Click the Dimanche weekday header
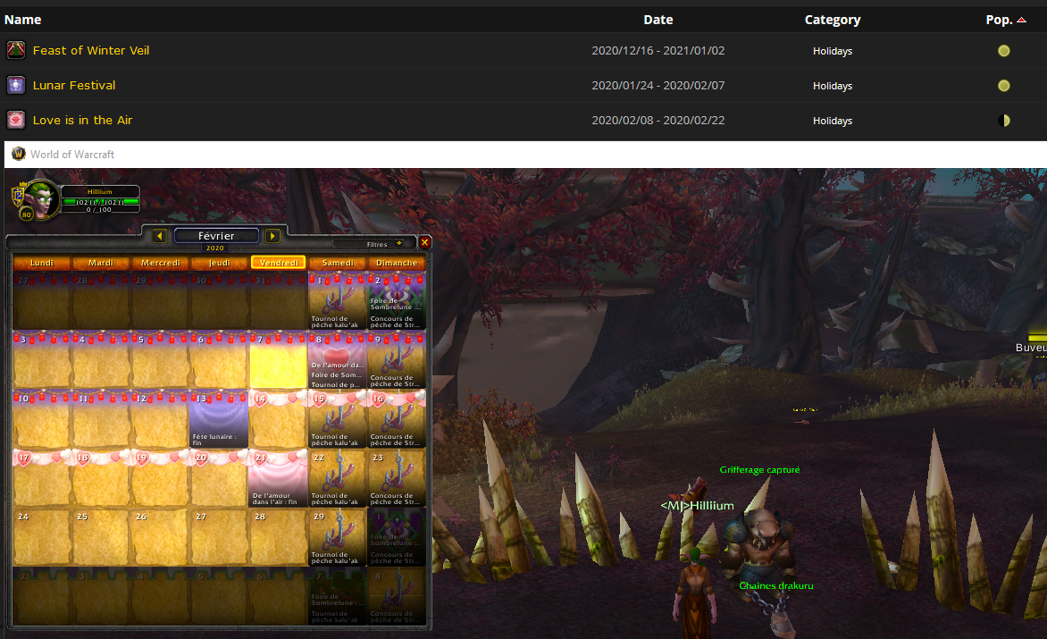Viewport: 1047px width, 639px height. [x=397, y=263]
